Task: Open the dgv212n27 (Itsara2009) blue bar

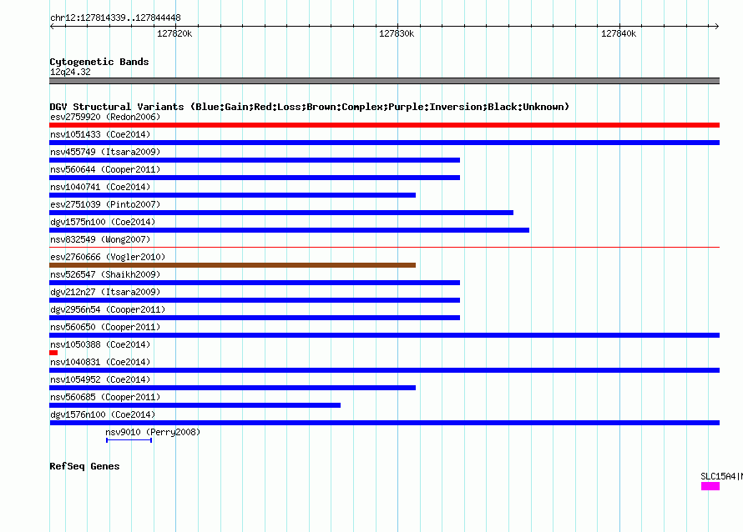Action: pos(255,300)
